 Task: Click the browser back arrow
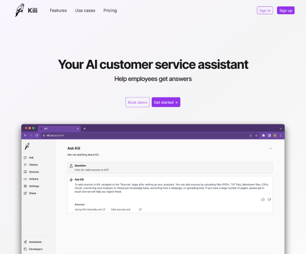pyautogui.click(x=25, y=135)
